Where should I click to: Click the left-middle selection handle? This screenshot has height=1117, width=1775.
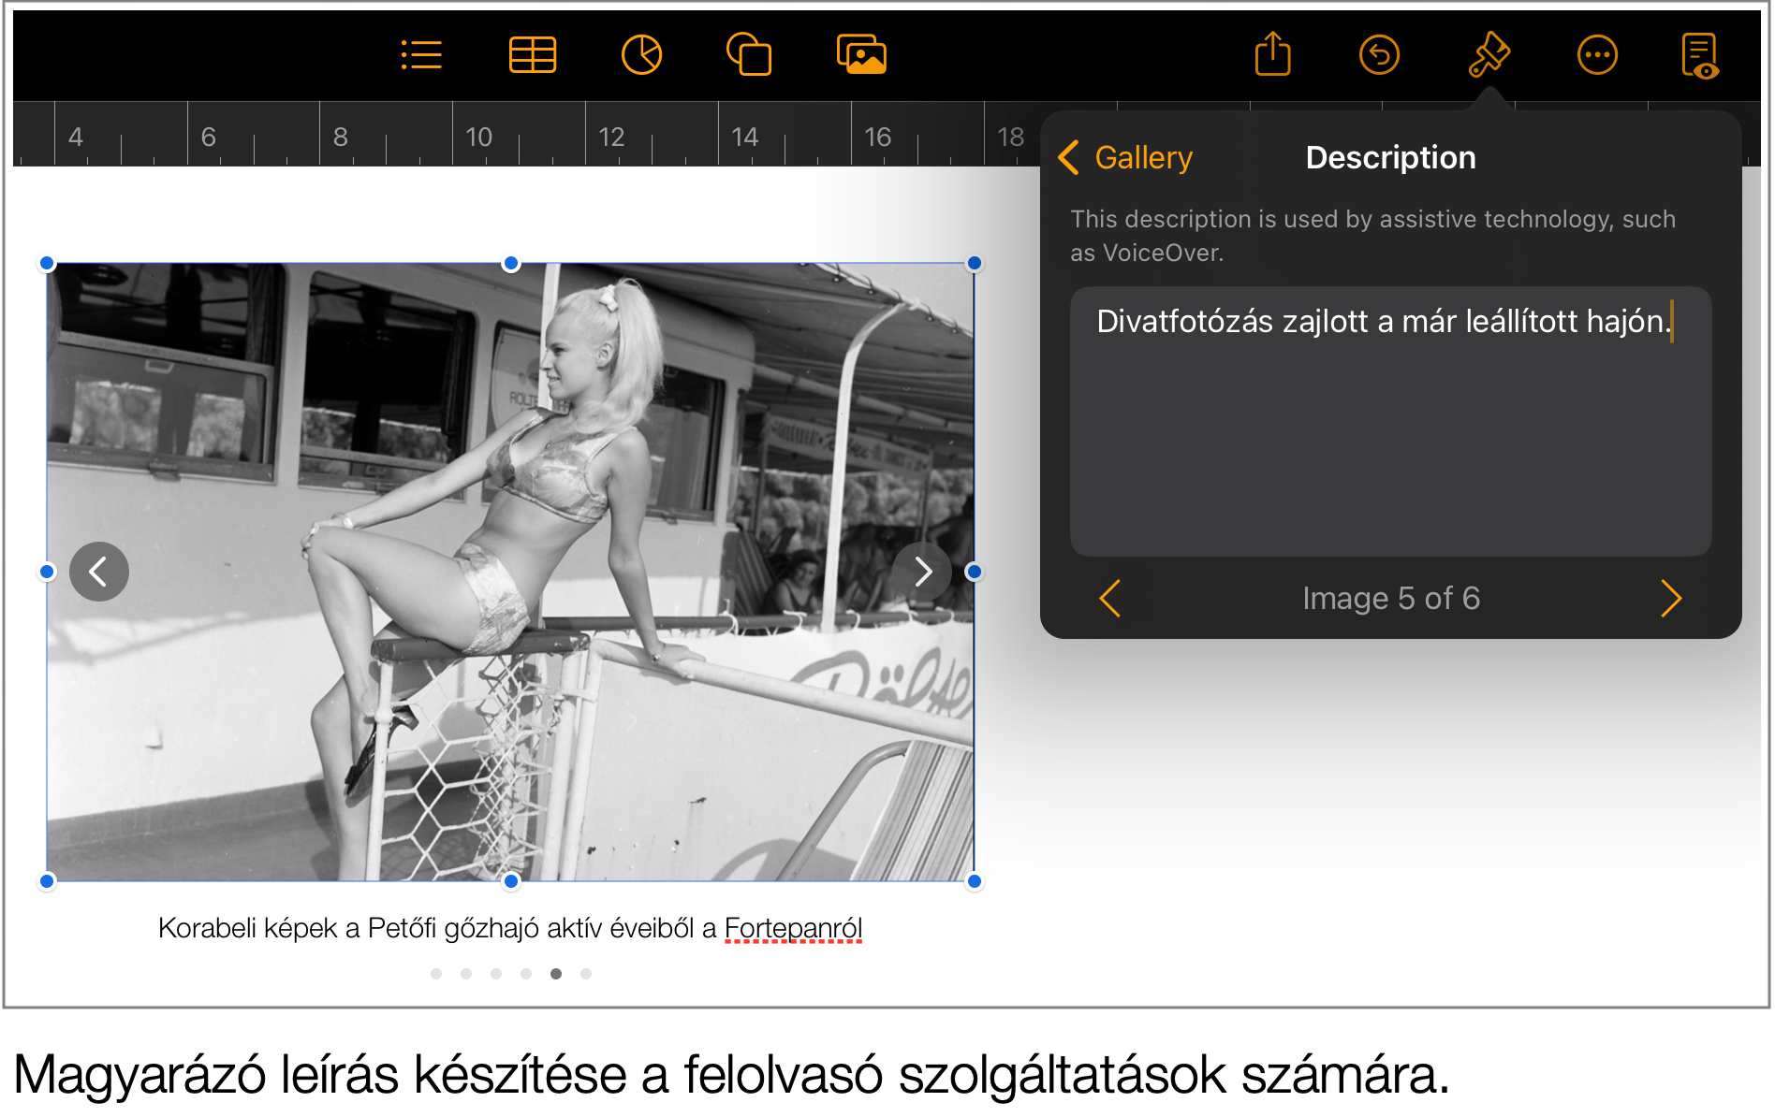click(x=47, y=572)
